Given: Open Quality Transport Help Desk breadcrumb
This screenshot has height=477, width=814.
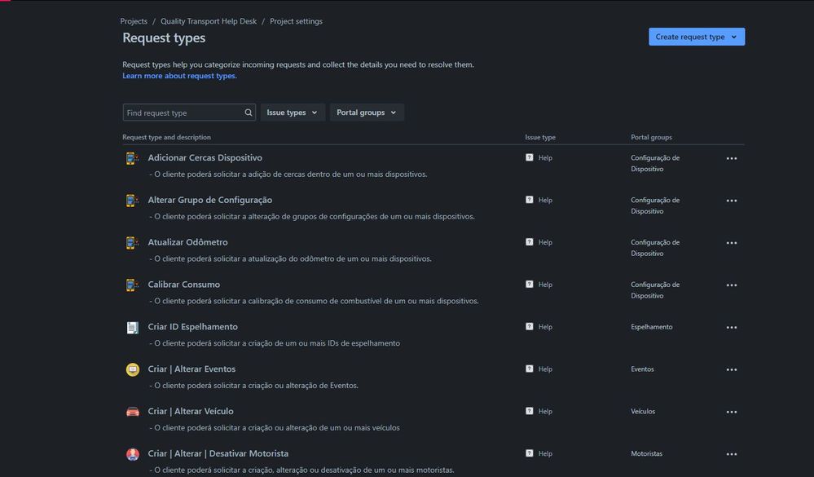Looking at the screenshot, I should (x=208, y=21).
